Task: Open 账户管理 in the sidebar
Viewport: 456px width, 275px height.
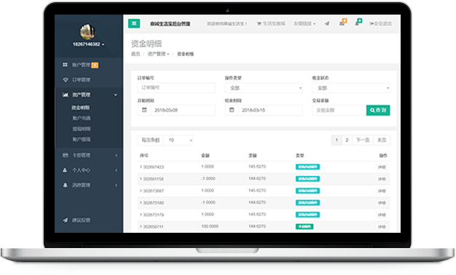Action: click(x=80, y=65)
